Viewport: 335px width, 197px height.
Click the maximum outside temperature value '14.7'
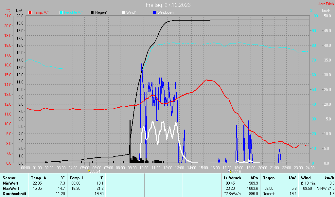[x=62, y=189]
